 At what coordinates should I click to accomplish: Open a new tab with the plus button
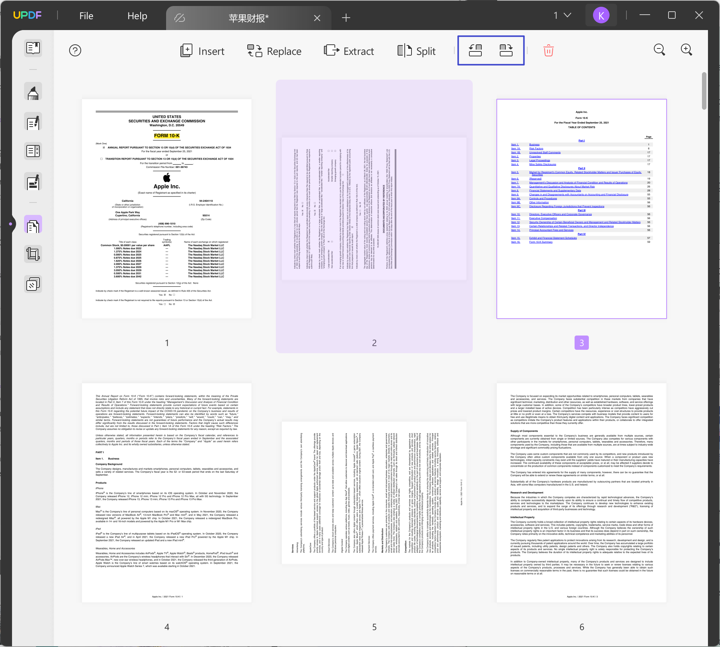click(346, 18)
